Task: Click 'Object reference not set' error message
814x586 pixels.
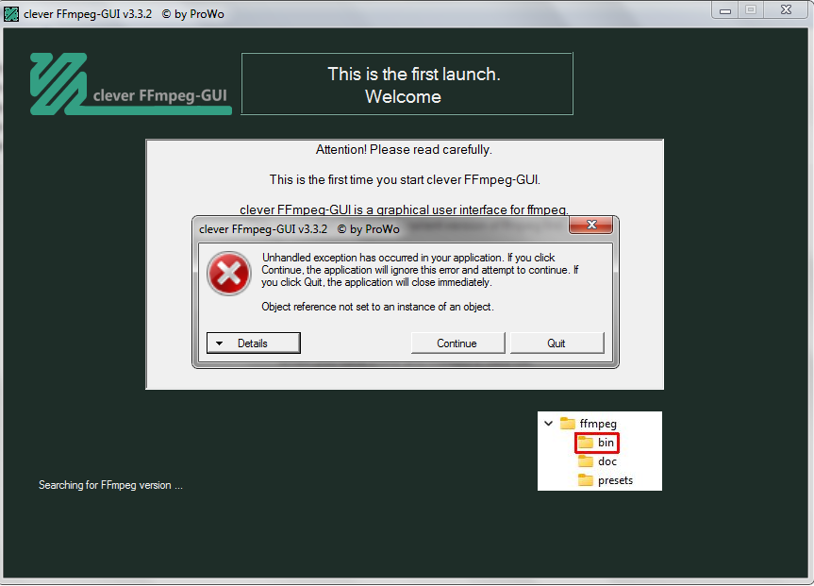Action: click(x=377, y=307)
